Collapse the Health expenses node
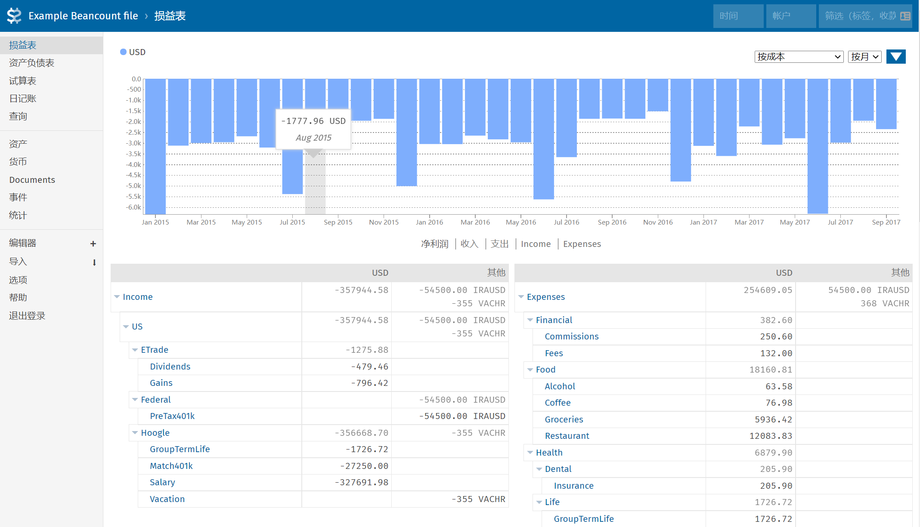Screen dimensions: 920x527 click(530, 453)
